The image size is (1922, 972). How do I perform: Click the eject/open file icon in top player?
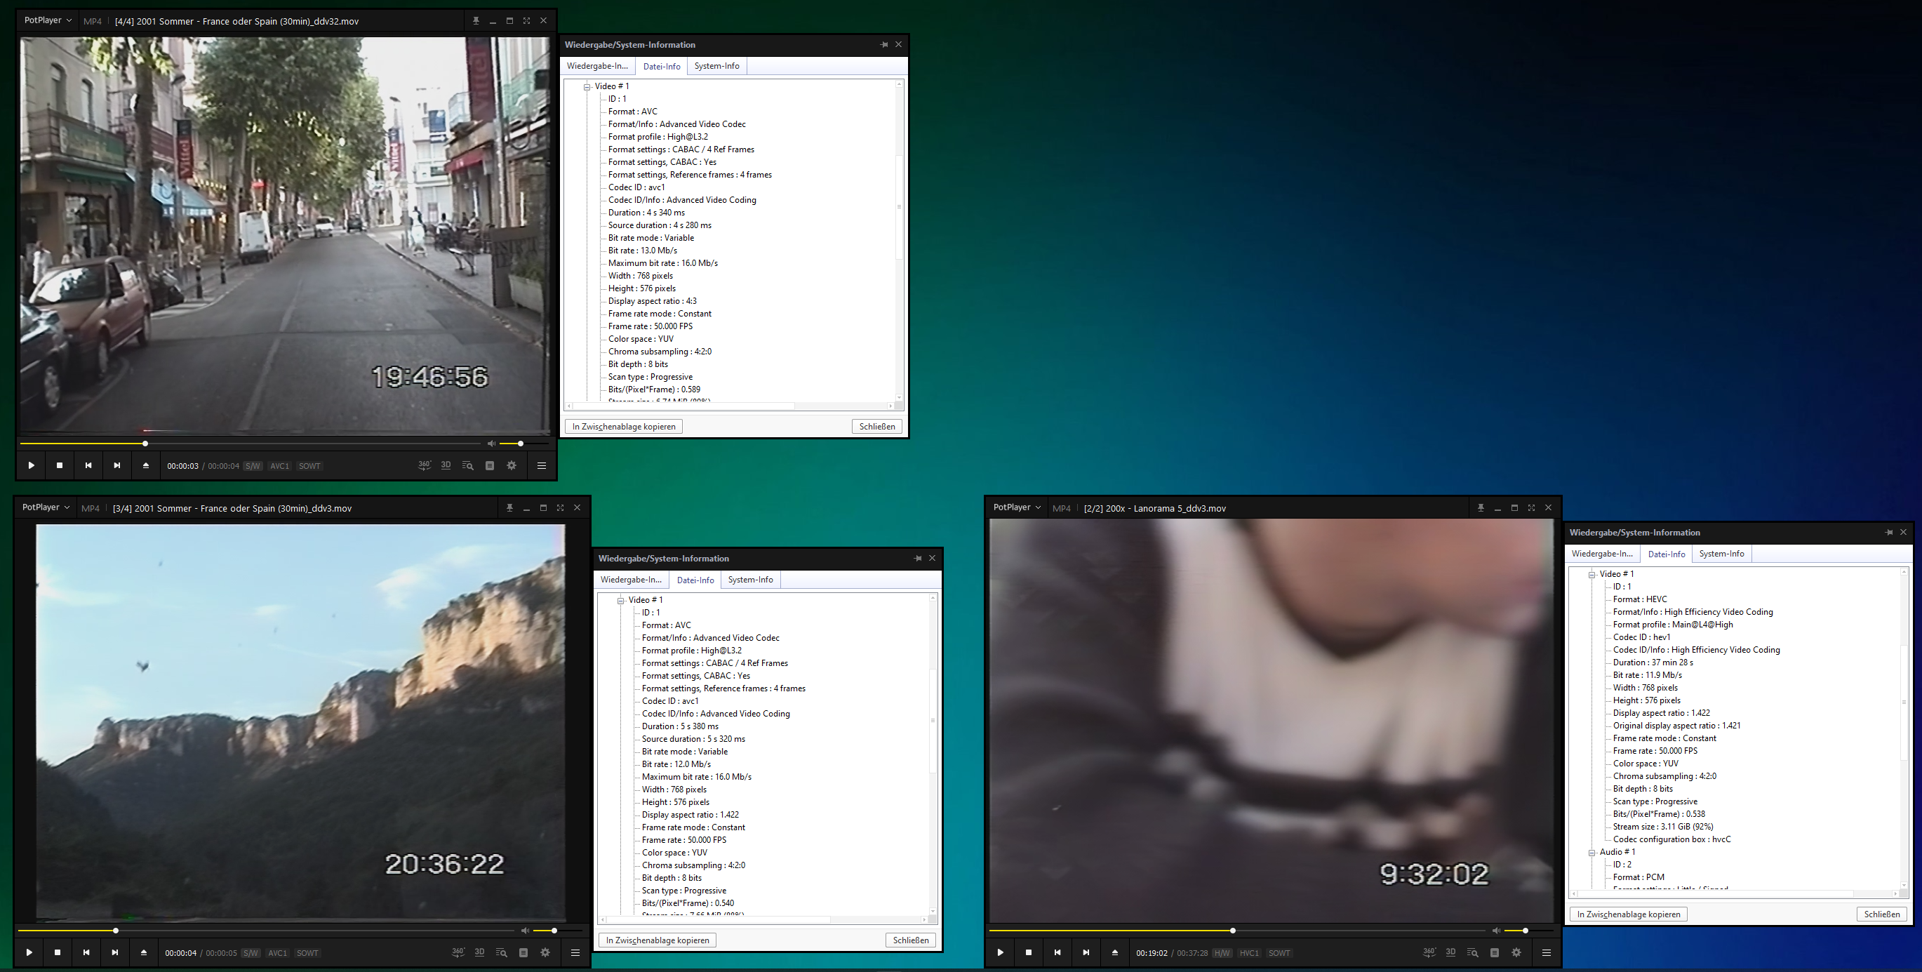coord(145,465)
